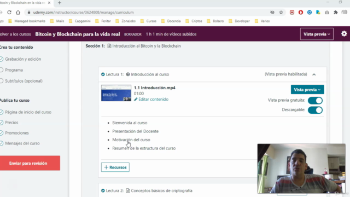Image resolution: width=350 pixels, height=197 pixels.
Task: Click the site lock icon in address bar
Action: click(x=29, y=12)
